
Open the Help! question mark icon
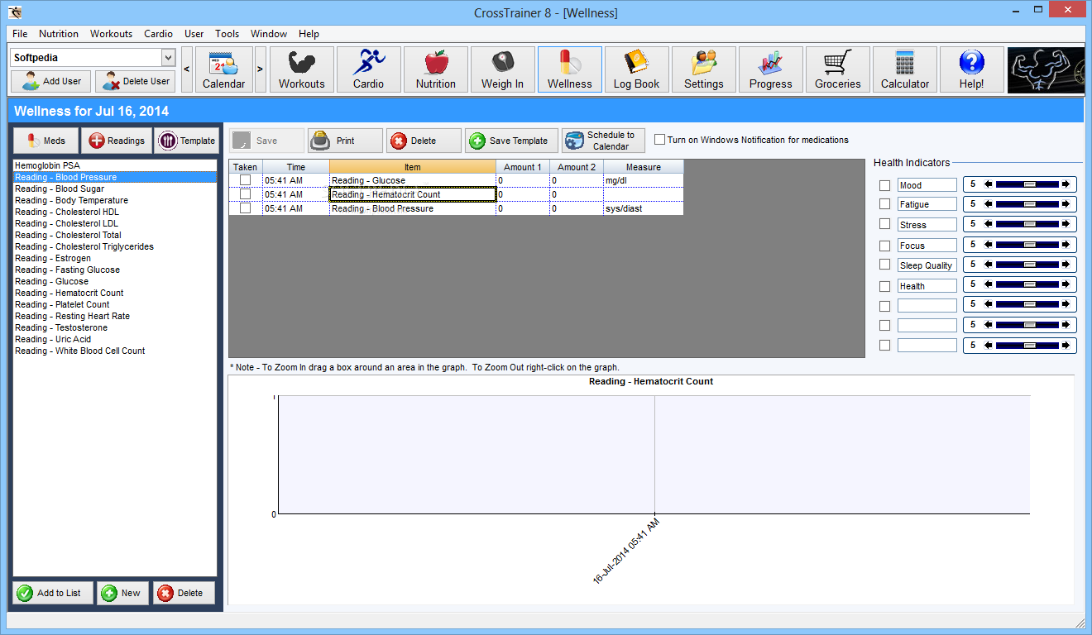tap(972, 69)
